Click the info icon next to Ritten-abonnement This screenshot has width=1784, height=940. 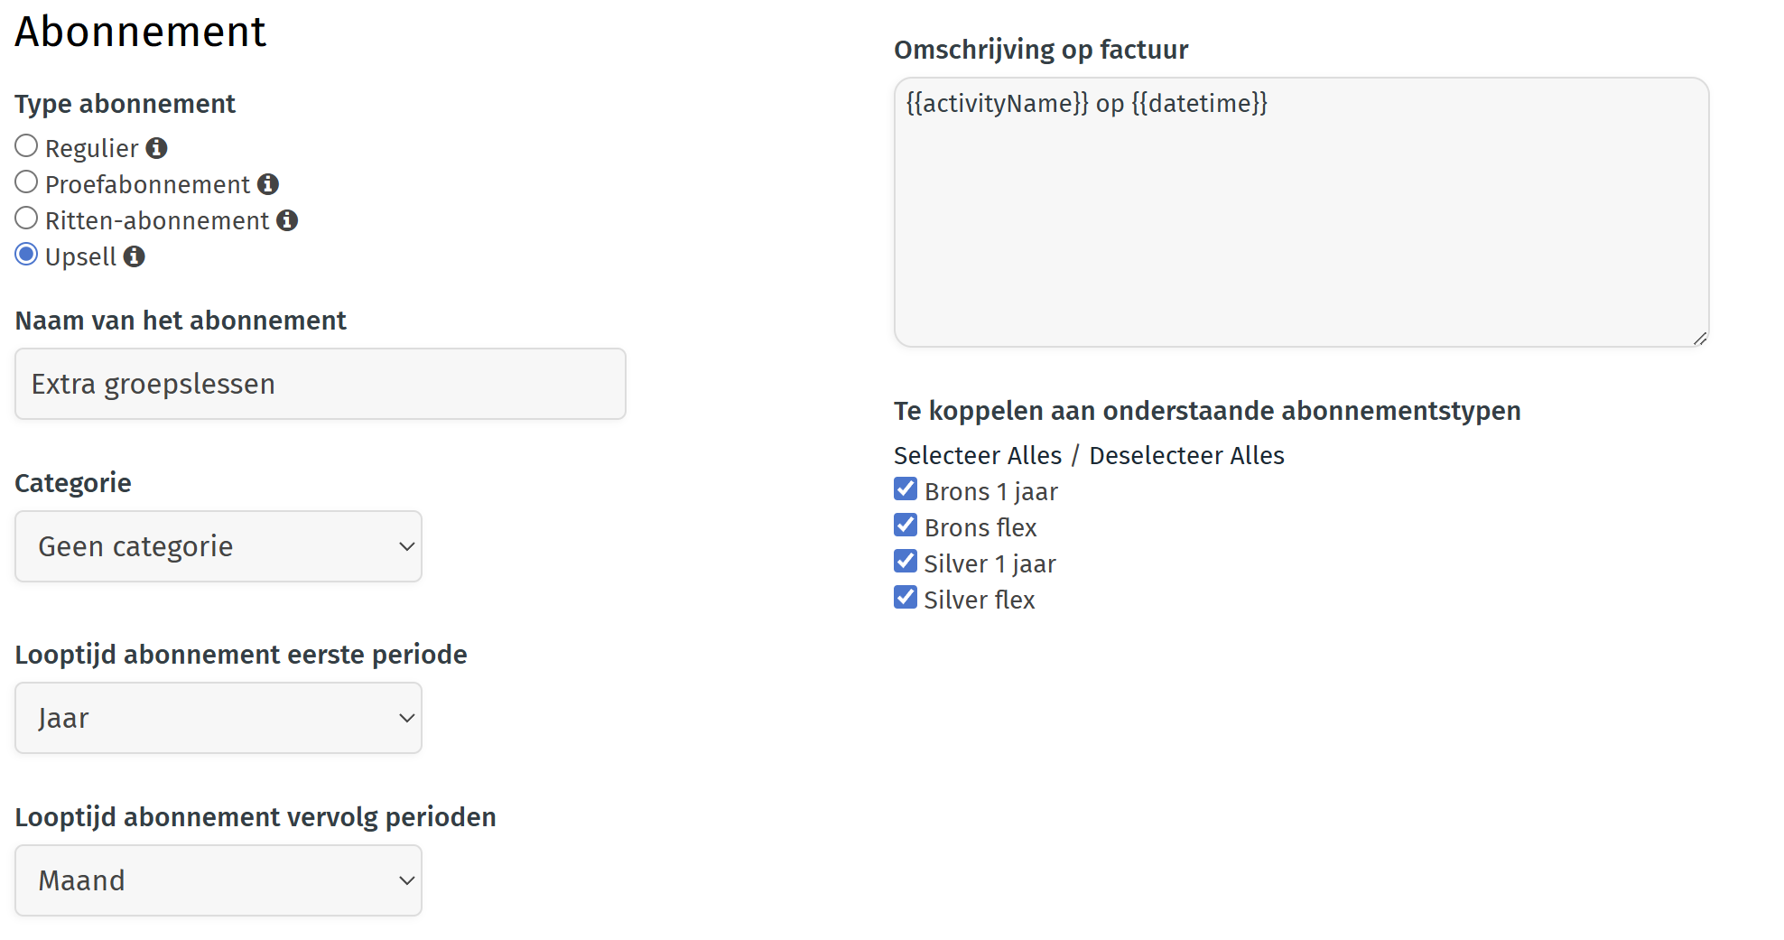[x=287, y=220]
